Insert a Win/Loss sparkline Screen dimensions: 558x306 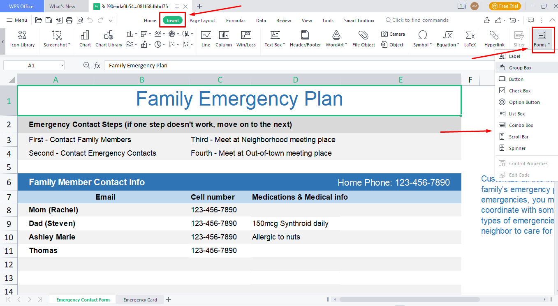coord(246,39)
